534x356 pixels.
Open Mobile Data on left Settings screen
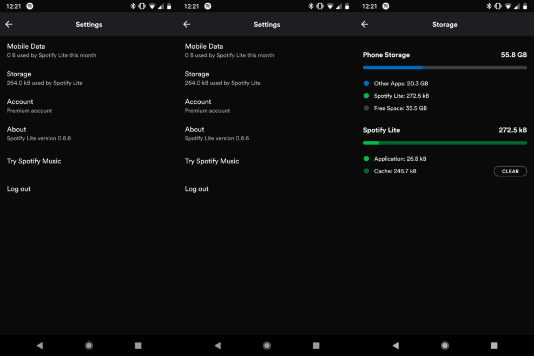[x=89, y=50]
